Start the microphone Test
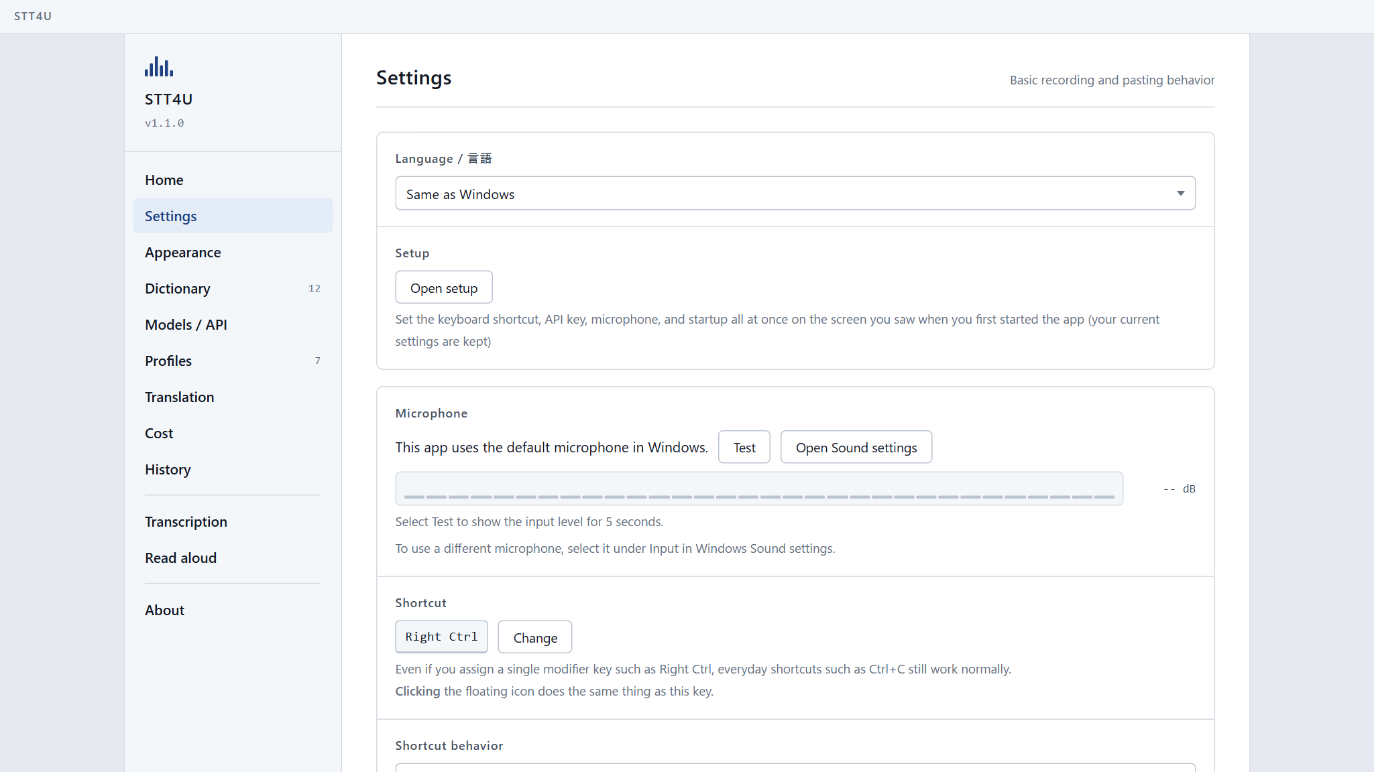This screenshot has width=1374, height=772. click(744, 447)
